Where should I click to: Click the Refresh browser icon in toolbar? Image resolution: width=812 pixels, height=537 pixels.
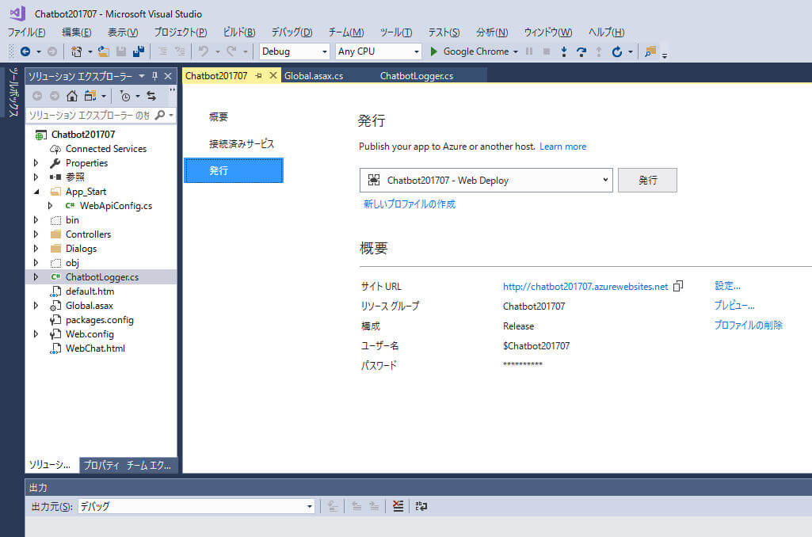pyautogui.click(x=616, y=51)
